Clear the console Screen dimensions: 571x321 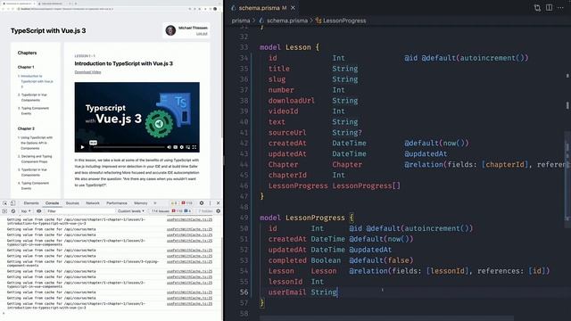click(x=13, y=211)
